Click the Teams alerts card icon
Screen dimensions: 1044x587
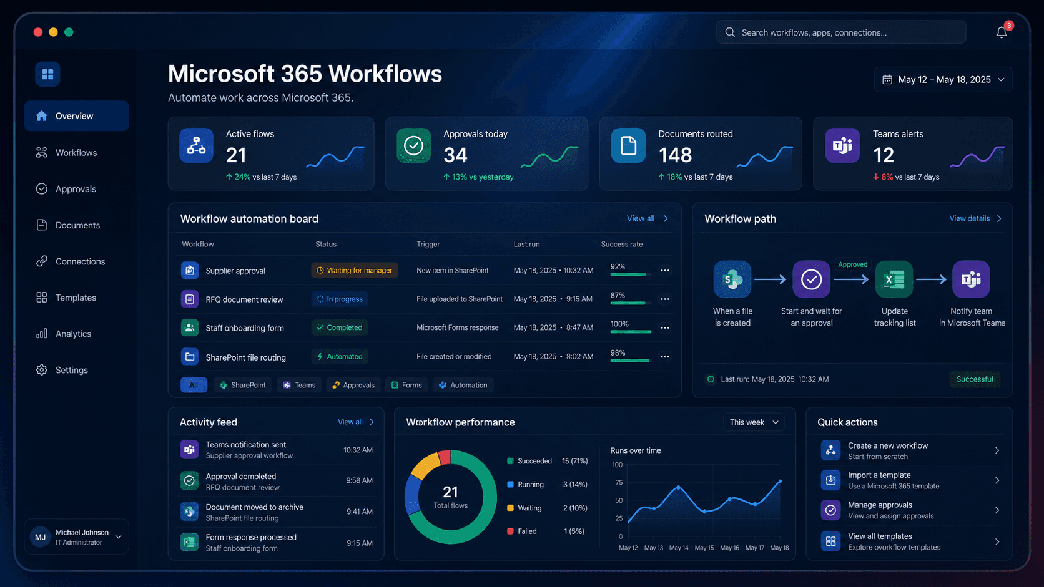[842, 145]
